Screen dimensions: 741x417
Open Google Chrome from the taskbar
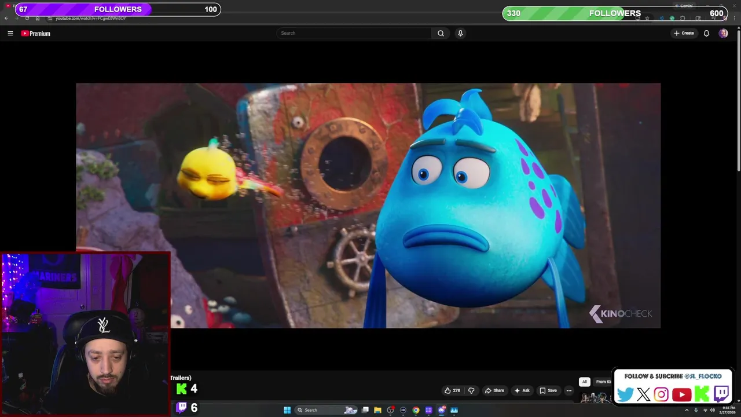coord(416,410)
